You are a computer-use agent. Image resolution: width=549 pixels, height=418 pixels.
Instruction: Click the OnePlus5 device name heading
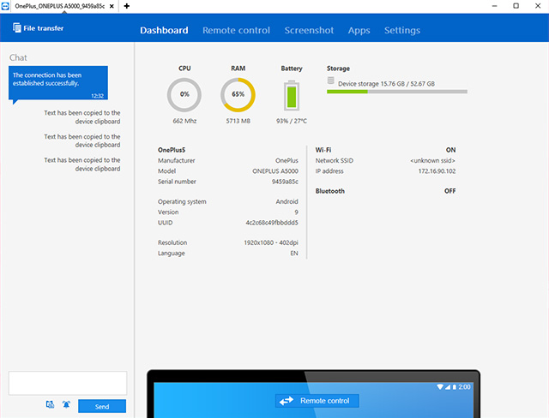coord(172,150)
